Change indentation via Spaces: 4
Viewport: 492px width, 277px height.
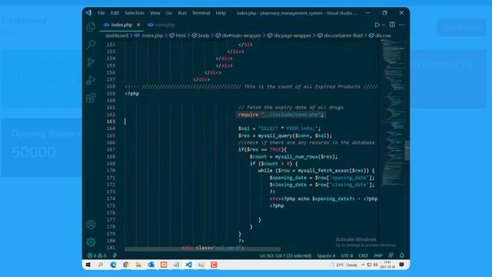pos(326,255)
